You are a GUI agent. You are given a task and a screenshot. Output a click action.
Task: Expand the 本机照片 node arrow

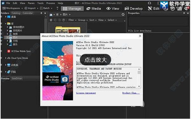pyautogui.click(x=8, y=31)
